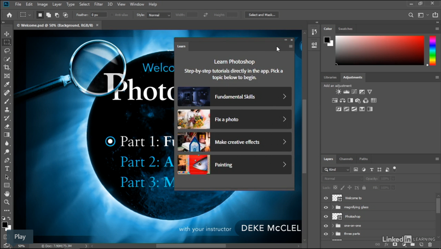Select the Crop tool
441x249 pixels.
tap(7, 67)
